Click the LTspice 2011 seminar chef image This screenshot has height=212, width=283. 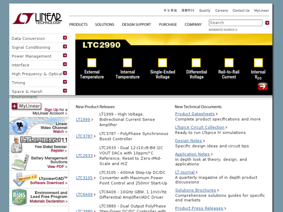(16, 144)
